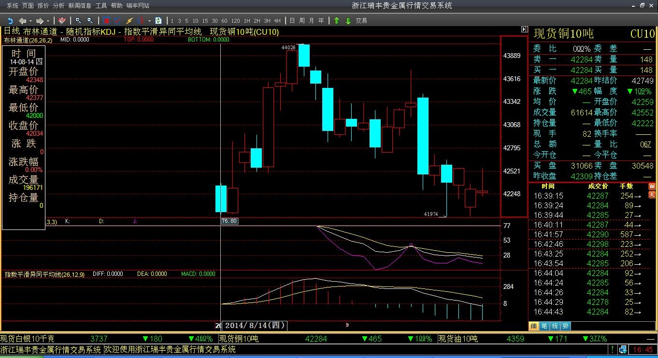658x358 pixels.
Task: Select the 1H period button
Action: click(x=247, y=21)
